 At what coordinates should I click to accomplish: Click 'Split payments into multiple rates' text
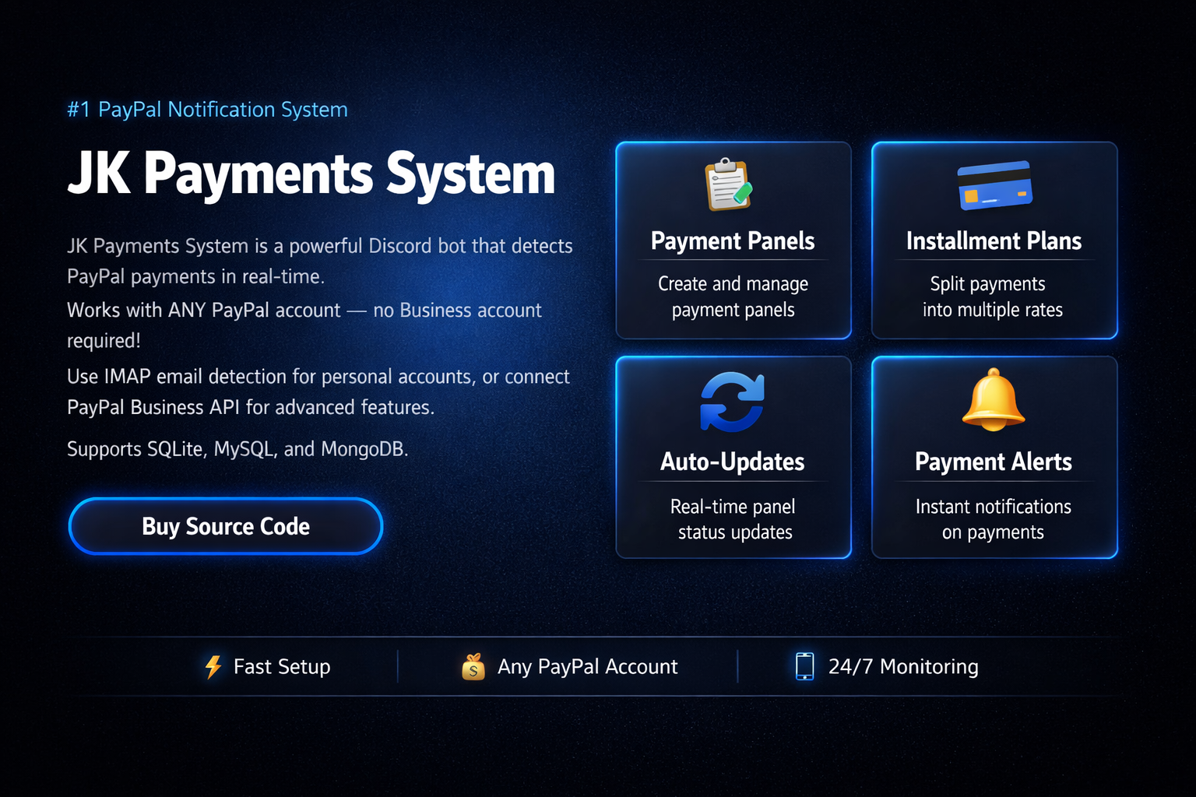pyautogui.click(x=993, y=297)
